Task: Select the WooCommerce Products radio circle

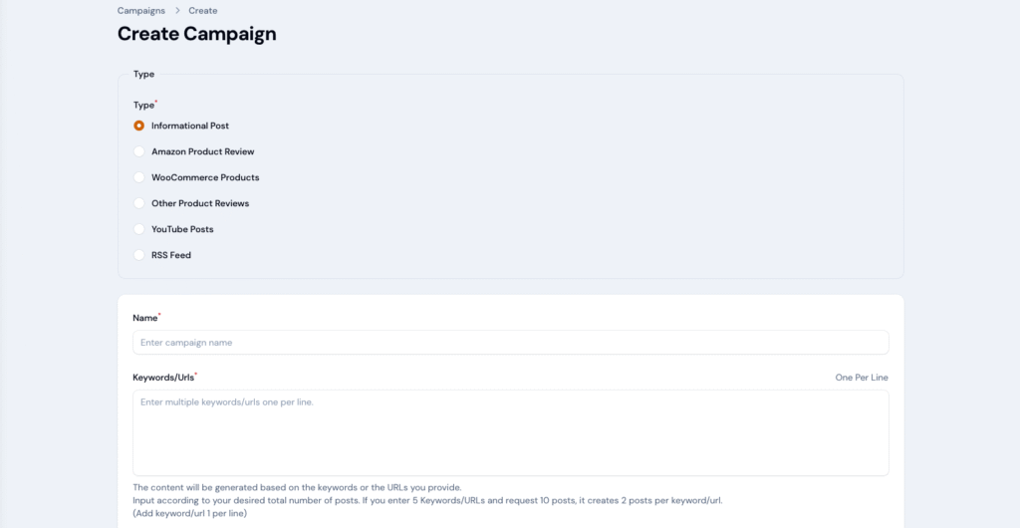Action: pyautogui.click(x=138, y=177)
